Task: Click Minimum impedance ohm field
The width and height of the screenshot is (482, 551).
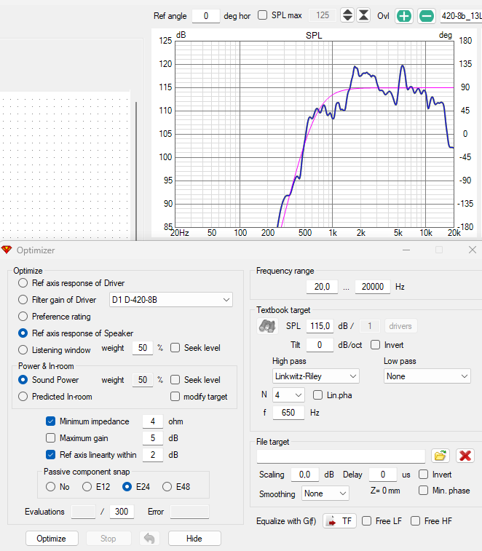Action: tap(153, 421)
